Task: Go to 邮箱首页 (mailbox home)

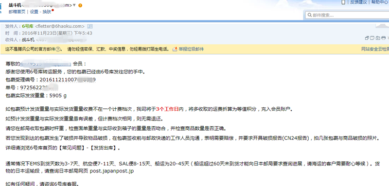Action: point(17,12)
